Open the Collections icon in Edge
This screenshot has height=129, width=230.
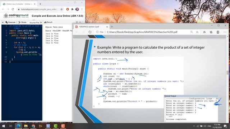click(211, 32)
